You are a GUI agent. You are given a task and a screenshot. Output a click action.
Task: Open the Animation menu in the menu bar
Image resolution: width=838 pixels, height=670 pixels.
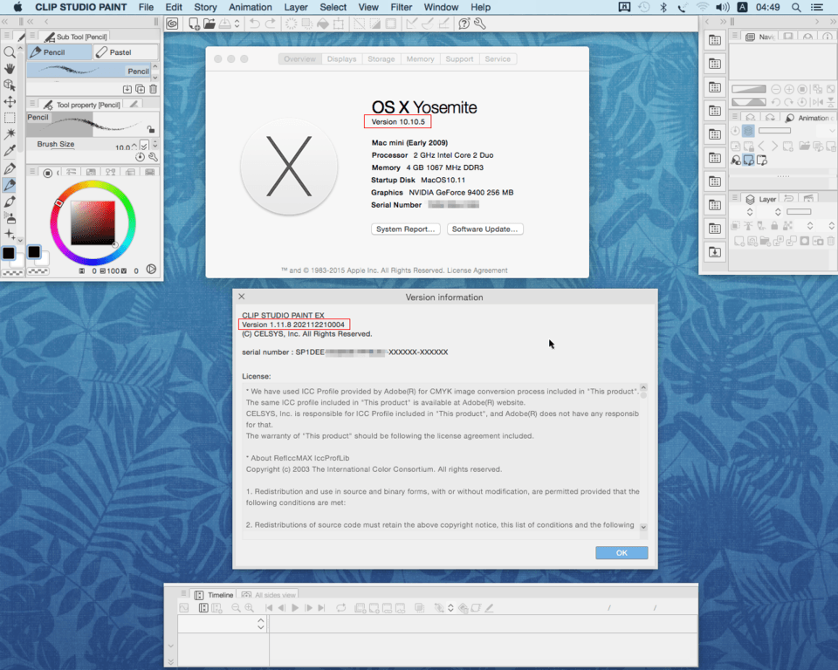coord(250,7)
